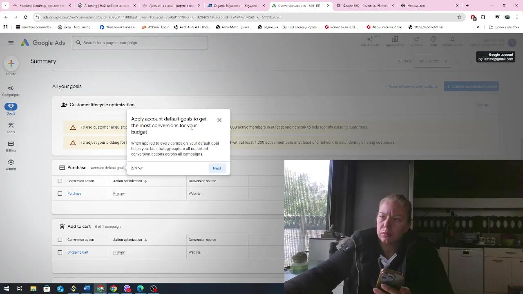Switch to the A-tuning browser tab

tap(107, 6)
